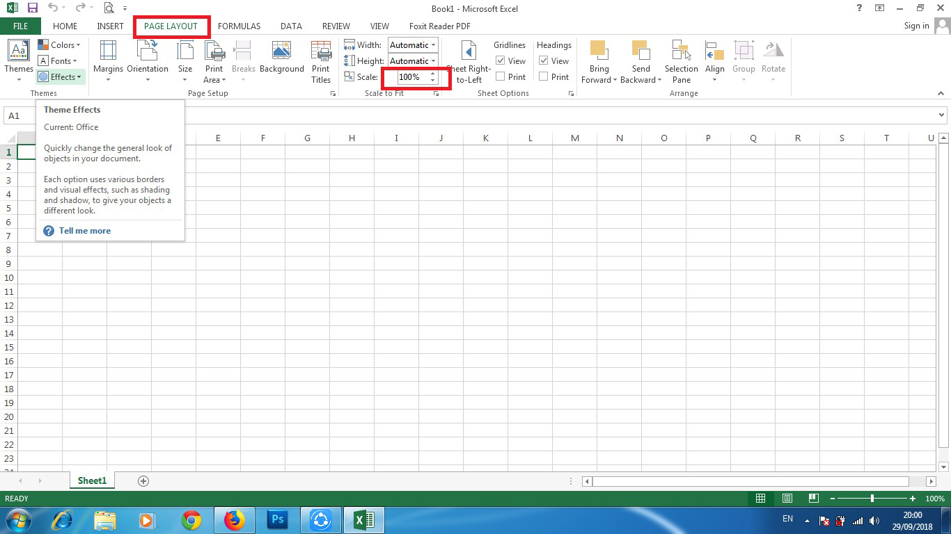Open the Themes gallery
951x534 pixels.
coord(19,61)
